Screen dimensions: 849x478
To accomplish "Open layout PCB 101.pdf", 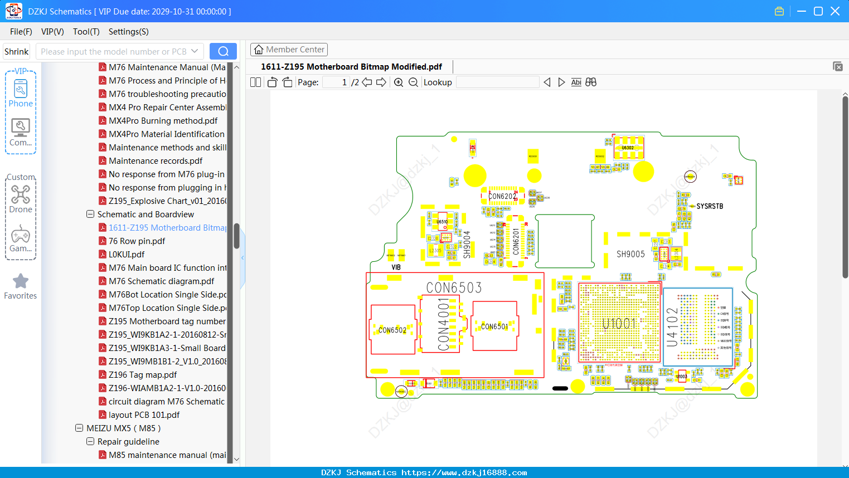I will click(144, 415).
